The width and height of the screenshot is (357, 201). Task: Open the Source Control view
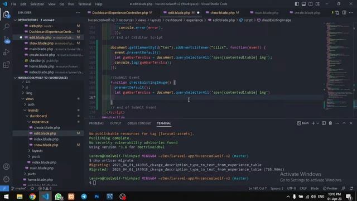(x=6, y=40)
